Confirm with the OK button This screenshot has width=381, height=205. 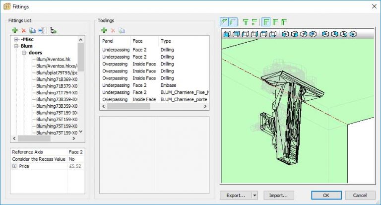point(326,195)
